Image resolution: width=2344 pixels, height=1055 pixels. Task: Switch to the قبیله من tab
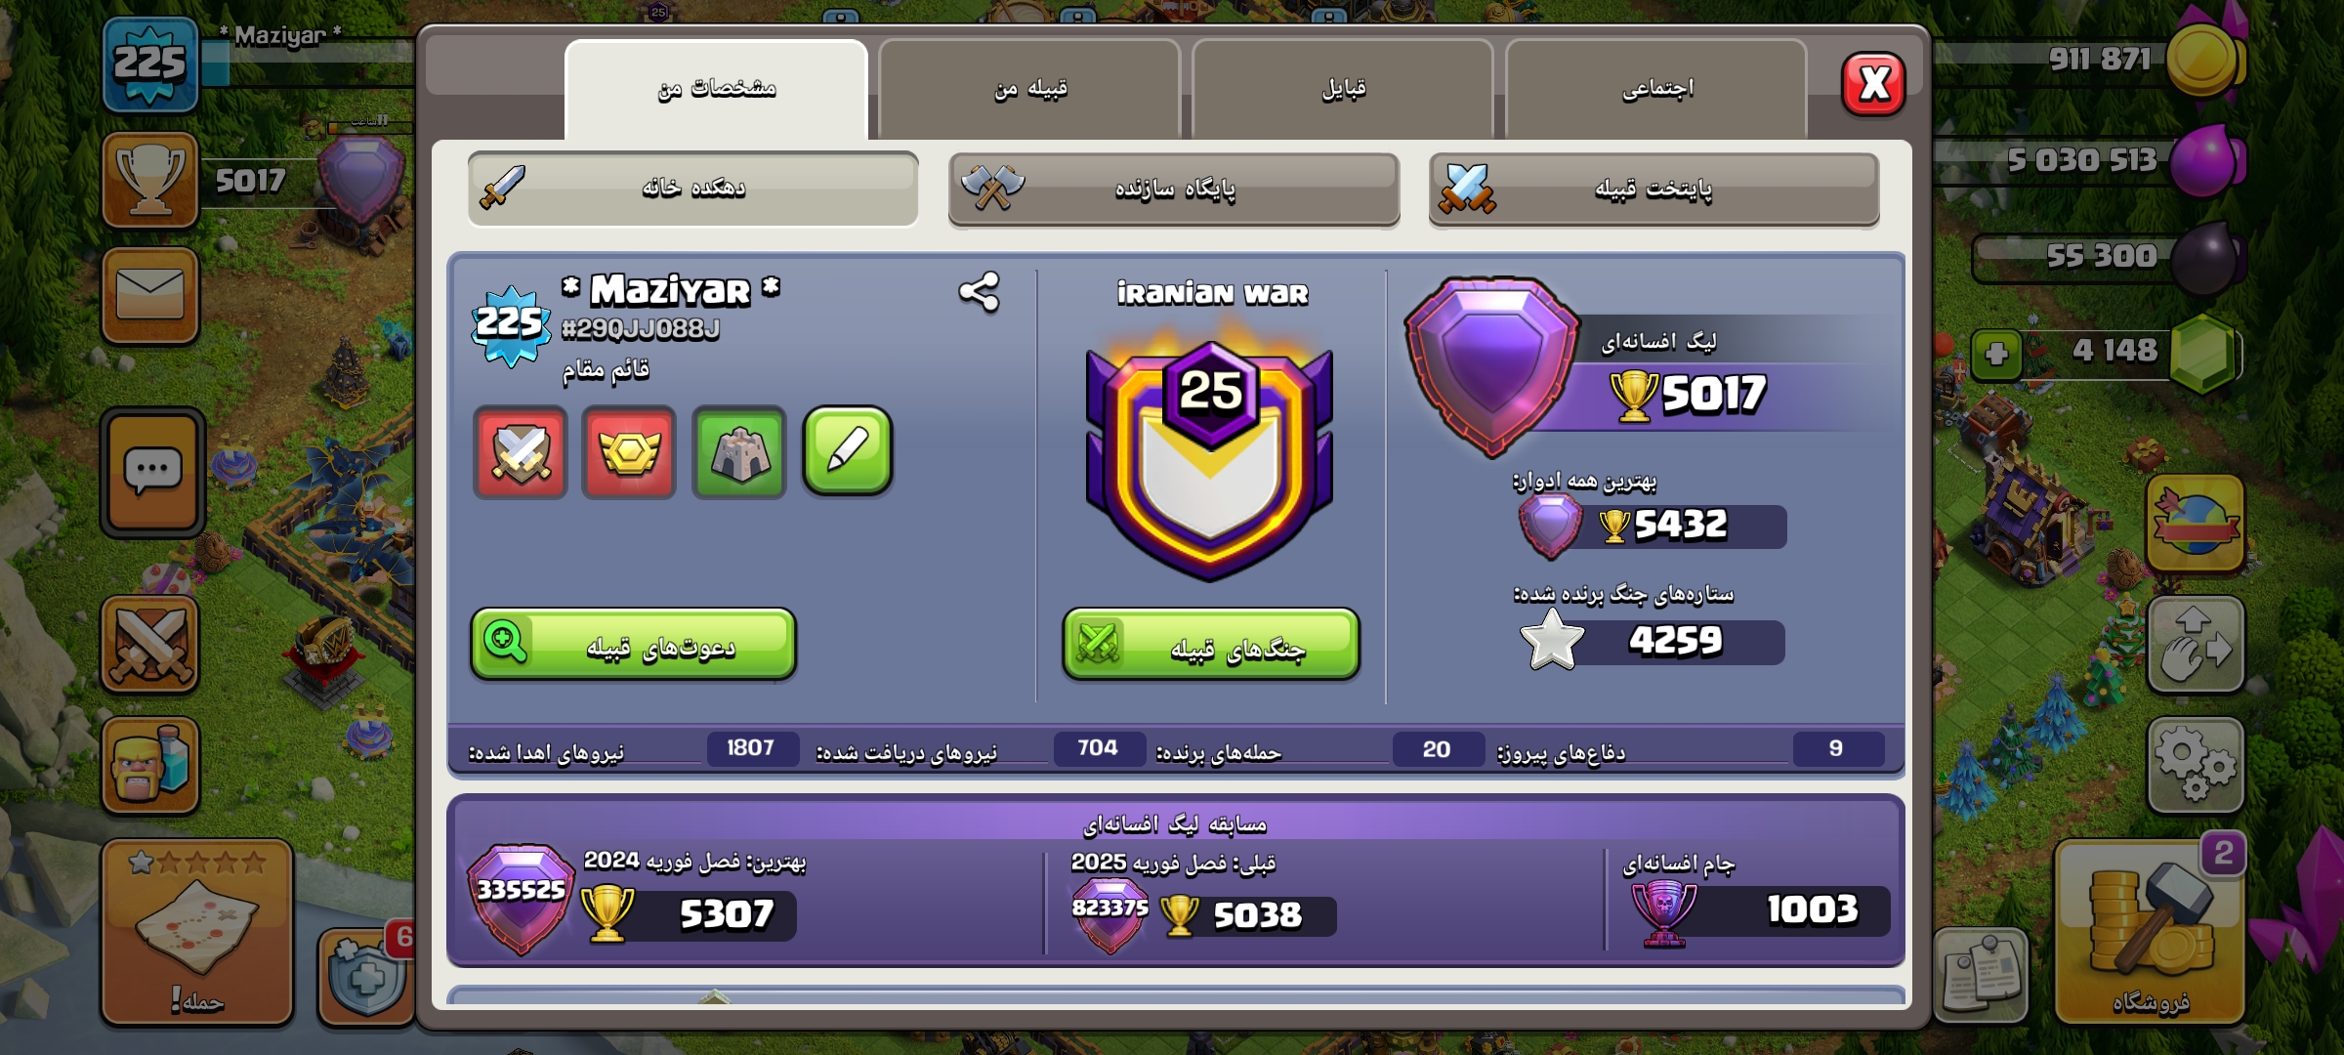(x=1030, y=89)
